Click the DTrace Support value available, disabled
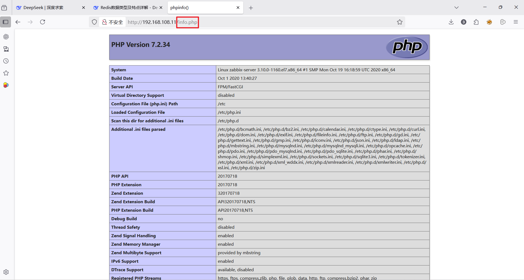The image size is (524, 280). [236, 270]
